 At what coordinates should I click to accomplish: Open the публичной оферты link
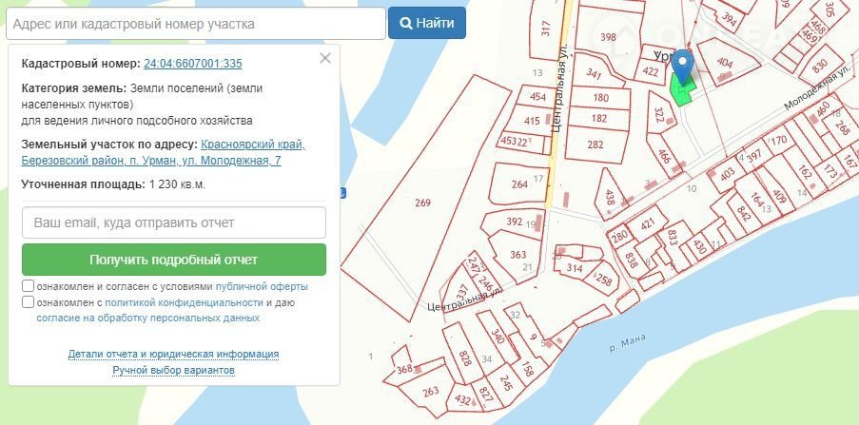(262, 286)
